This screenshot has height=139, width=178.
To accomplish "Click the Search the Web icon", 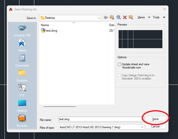I will click(x=118, y=17).
